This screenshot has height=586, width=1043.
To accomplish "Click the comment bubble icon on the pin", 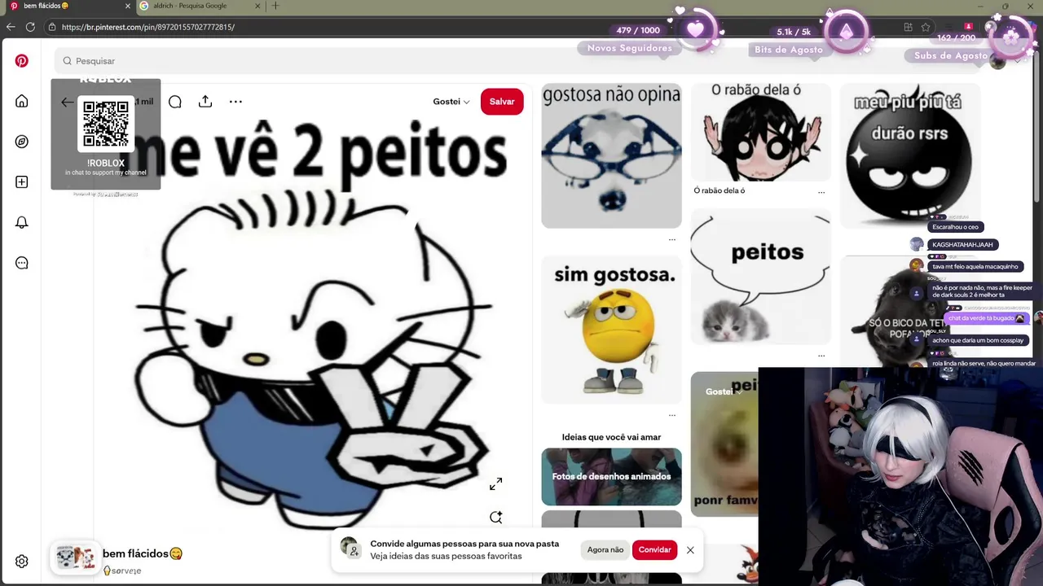I will pyautogui.click(x=175, y=102).
